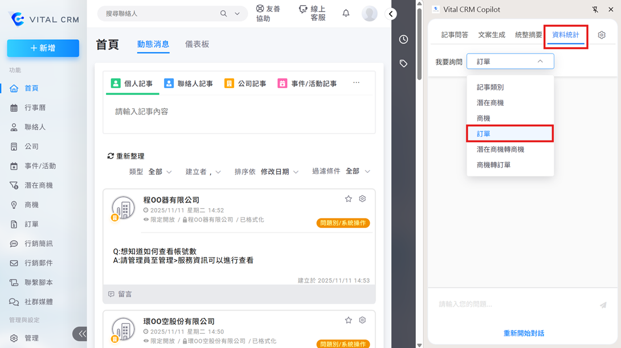Click the 搜尋聯絡人 search field

(x=160, y=14)
